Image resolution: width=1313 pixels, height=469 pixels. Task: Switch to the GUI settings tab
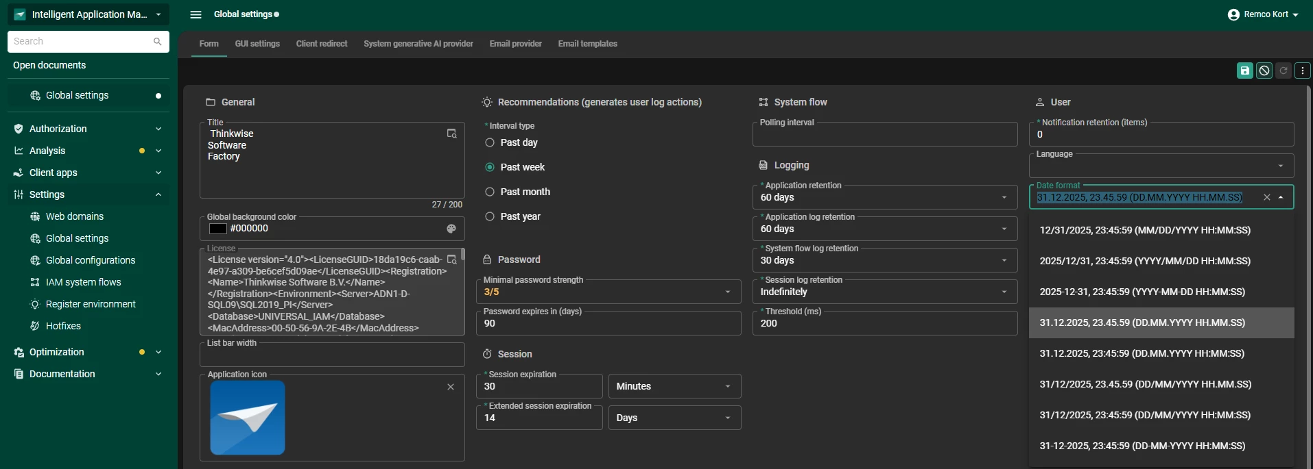pyautogui.click(x=257, y=44)
